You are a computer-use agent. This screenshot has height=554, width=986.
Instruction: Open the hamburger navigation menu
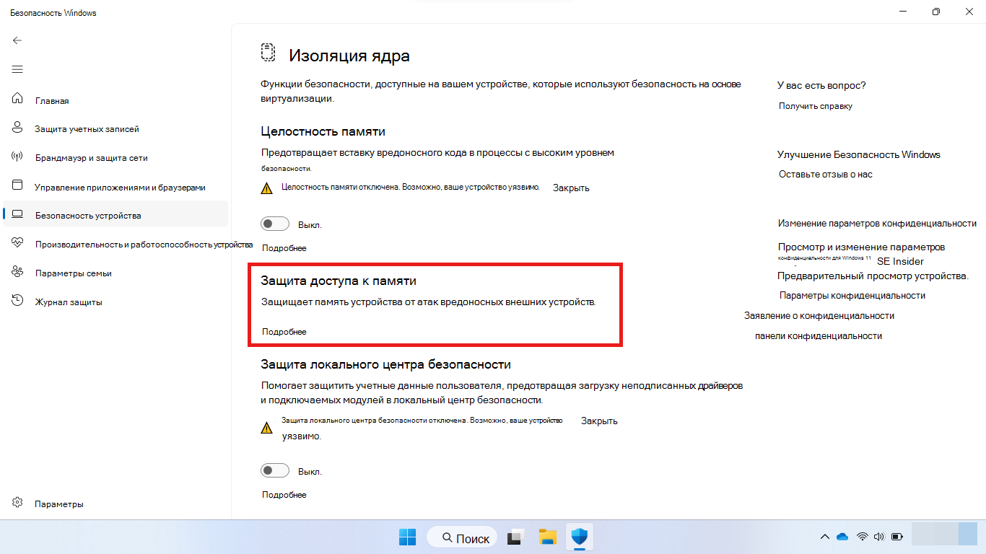click(x=17, y=69)
